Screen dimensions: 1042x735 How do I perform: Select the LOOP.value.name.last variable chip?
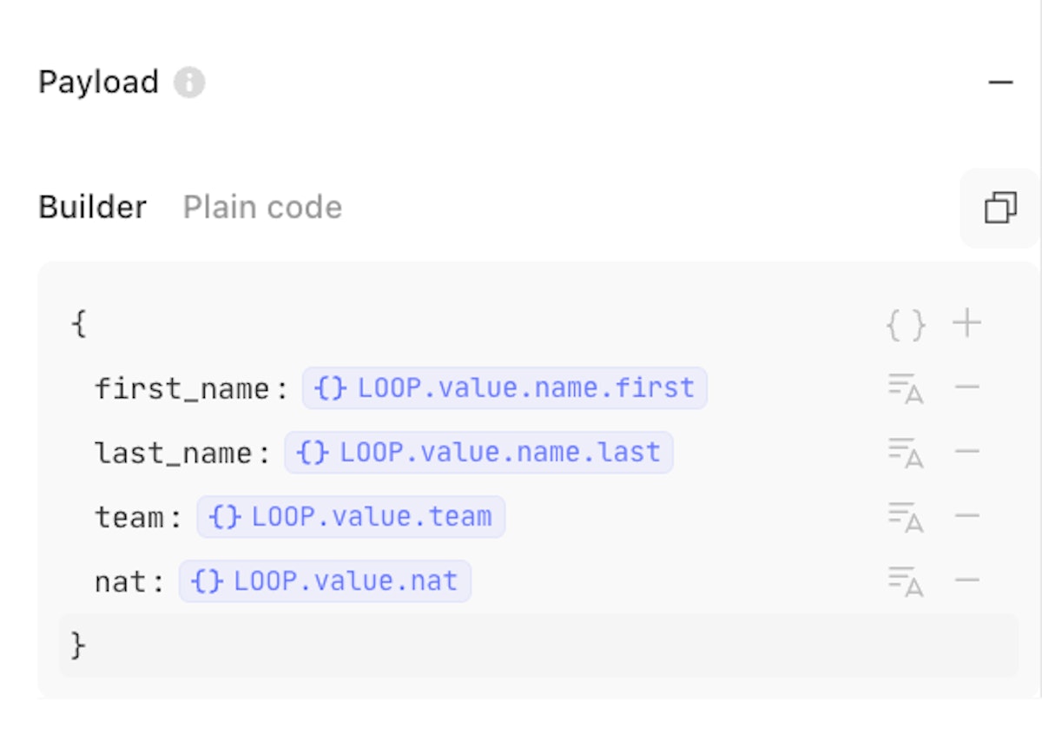[x=478, y=452]
